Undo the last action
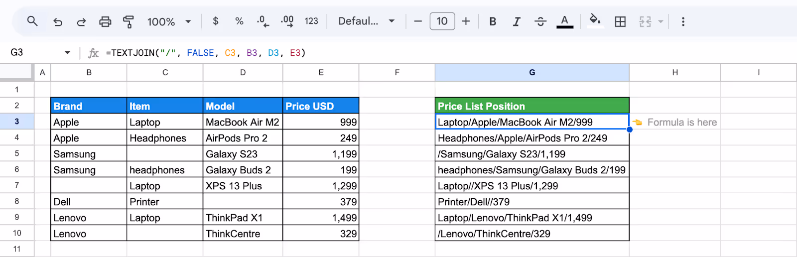Screen dimensions: 797x257 pos(58,21)
